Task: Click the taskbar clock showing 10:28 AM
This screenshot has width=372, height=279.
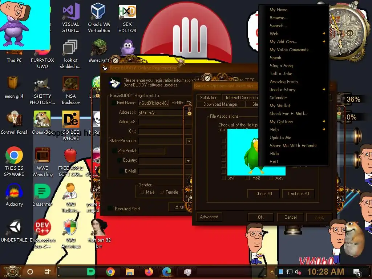Action: pyautogui.click(x=325, y=272)
